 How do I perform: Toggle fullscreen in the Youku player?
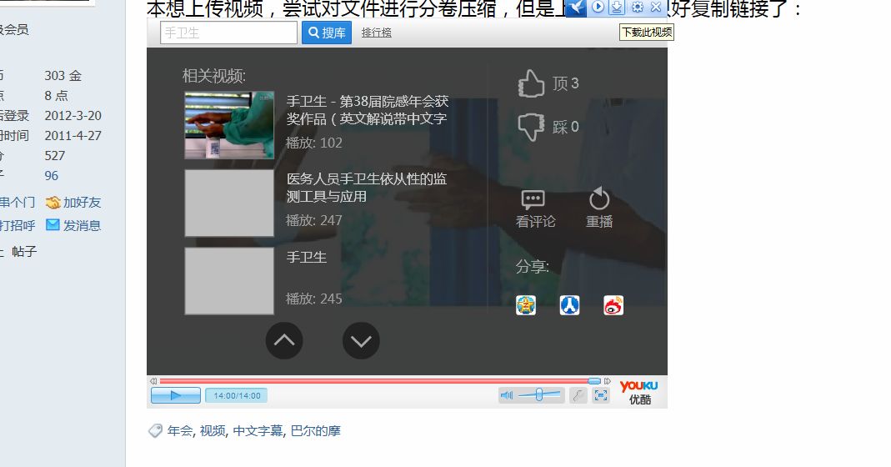(601, 395)
